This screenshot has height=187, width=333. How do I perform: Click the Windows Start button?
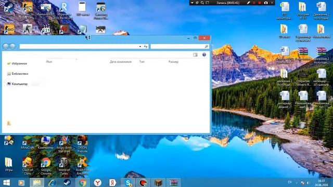6,182
